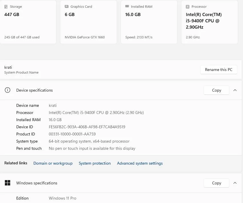
Task: Click 'Device specifications' heading text
Action: pos(34,90)
